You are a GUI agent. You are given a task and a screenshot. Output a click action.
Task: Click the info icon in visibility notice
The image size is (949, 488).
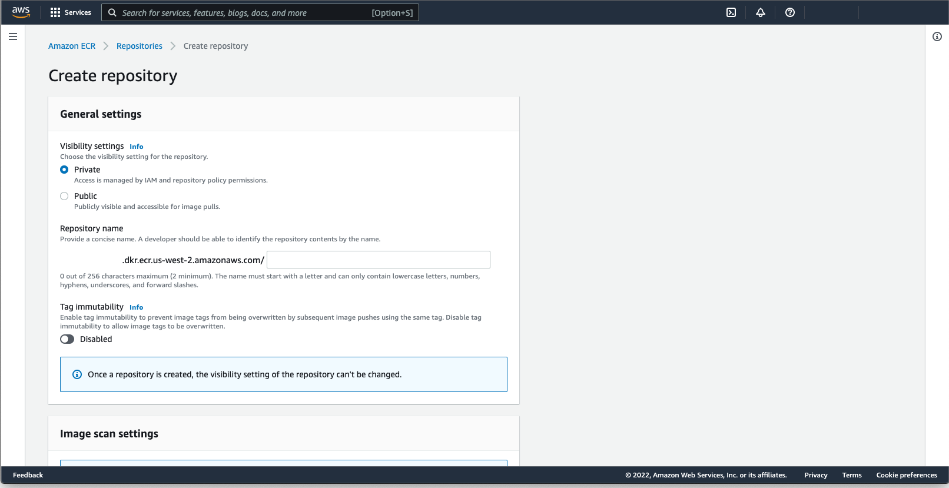77,374
